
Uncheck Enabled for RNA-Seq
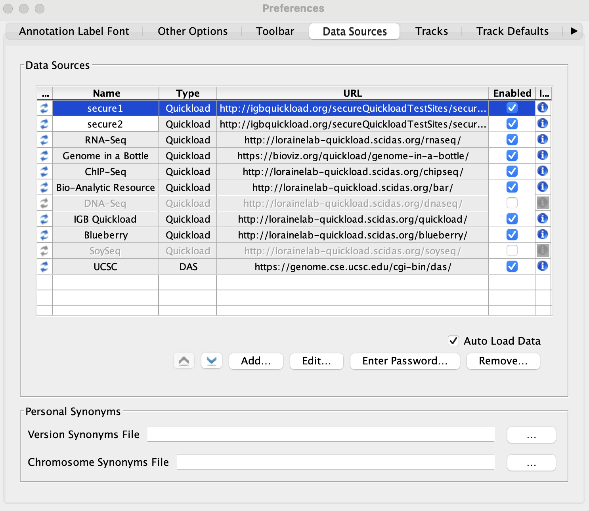pos(512,139)
